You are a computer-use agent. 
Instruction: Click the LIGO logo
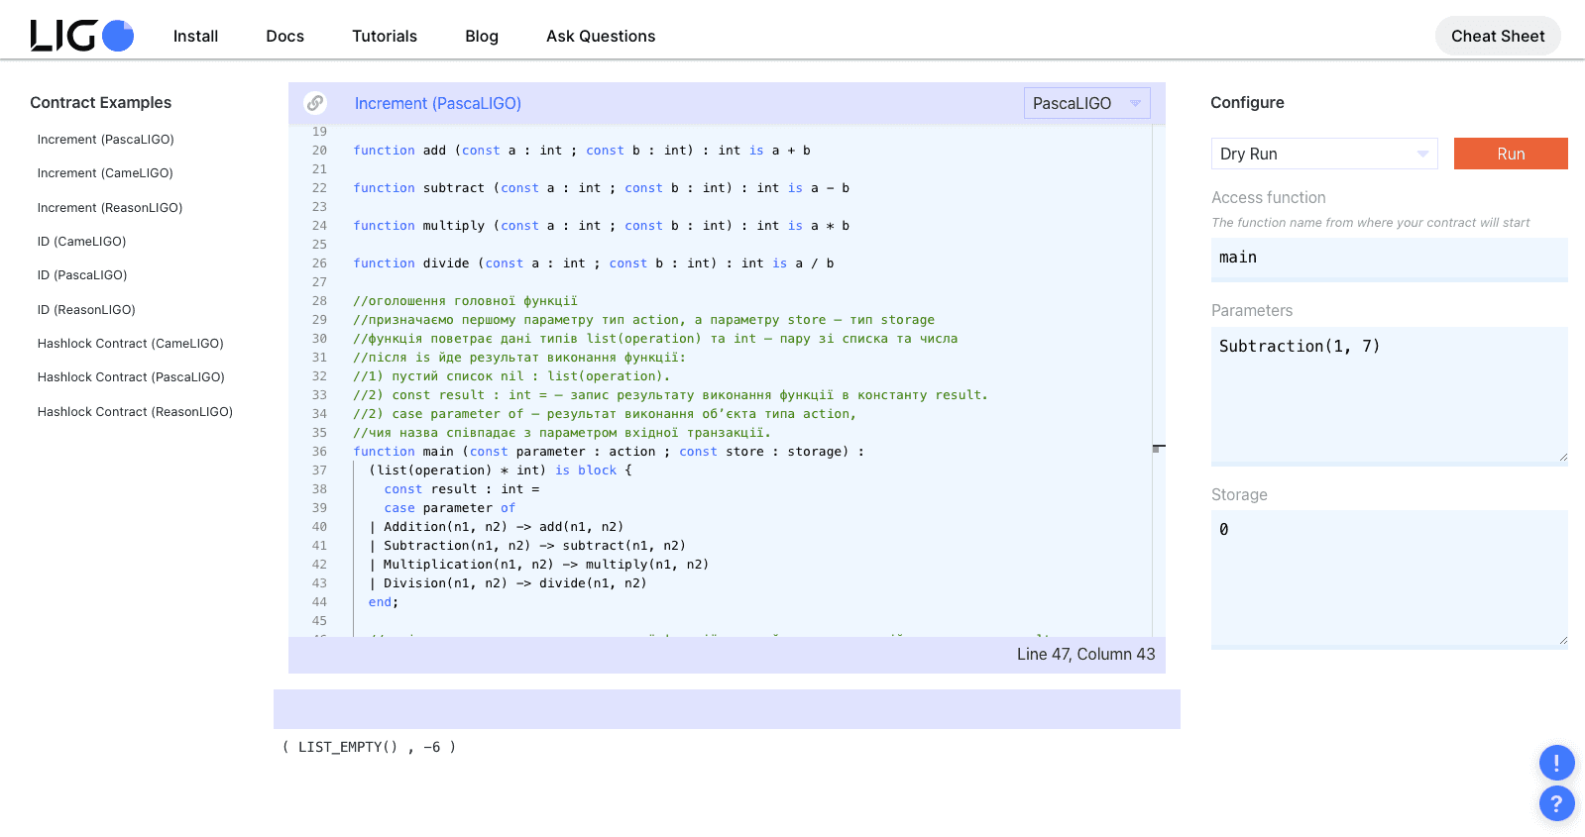click(x=81, y=36)
